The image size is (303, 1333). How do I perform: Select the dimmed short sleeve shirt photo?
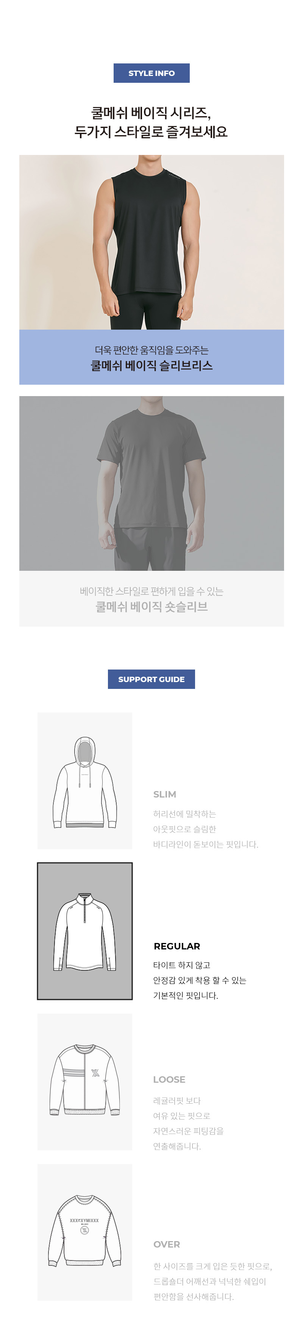151,483
